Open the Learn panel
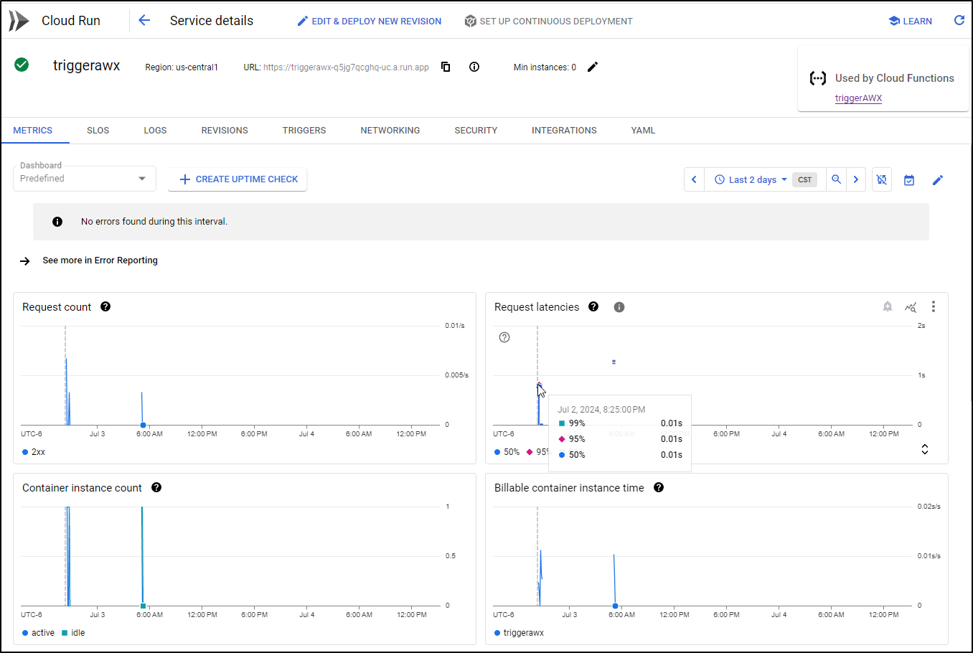The height and width of the screenshot is (653, 973). pos(911,22)
